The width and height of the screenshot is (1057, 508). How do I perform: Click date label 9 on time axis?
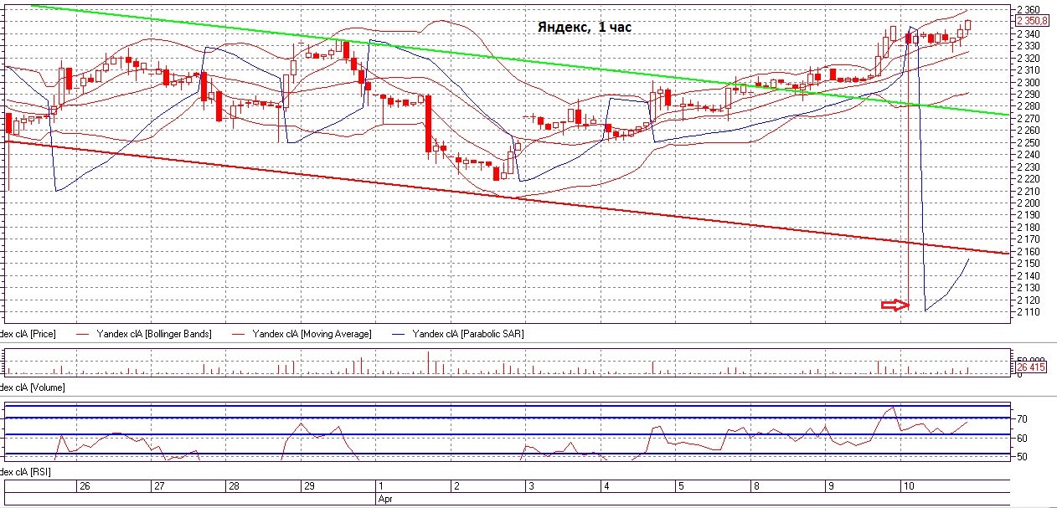point(831,485)
